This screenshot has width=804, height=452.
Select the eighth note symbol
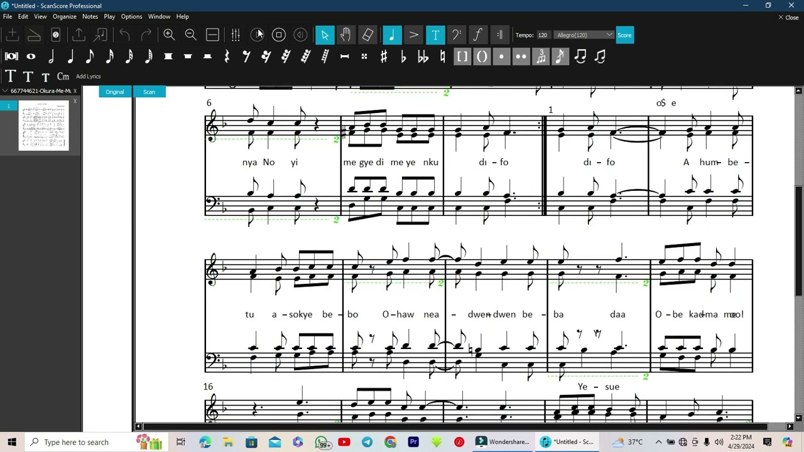tap(90, 56)
